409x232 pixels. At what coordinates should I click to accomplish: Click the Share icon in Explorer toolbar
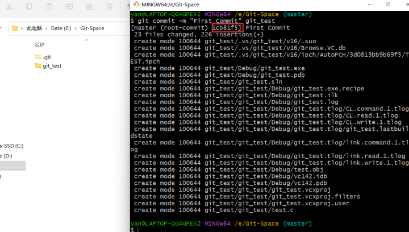point(90,6)
